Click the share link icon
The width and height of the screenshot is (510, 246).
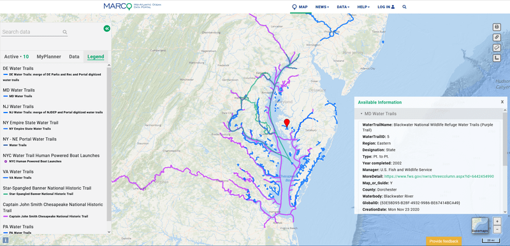coord(497,38)
